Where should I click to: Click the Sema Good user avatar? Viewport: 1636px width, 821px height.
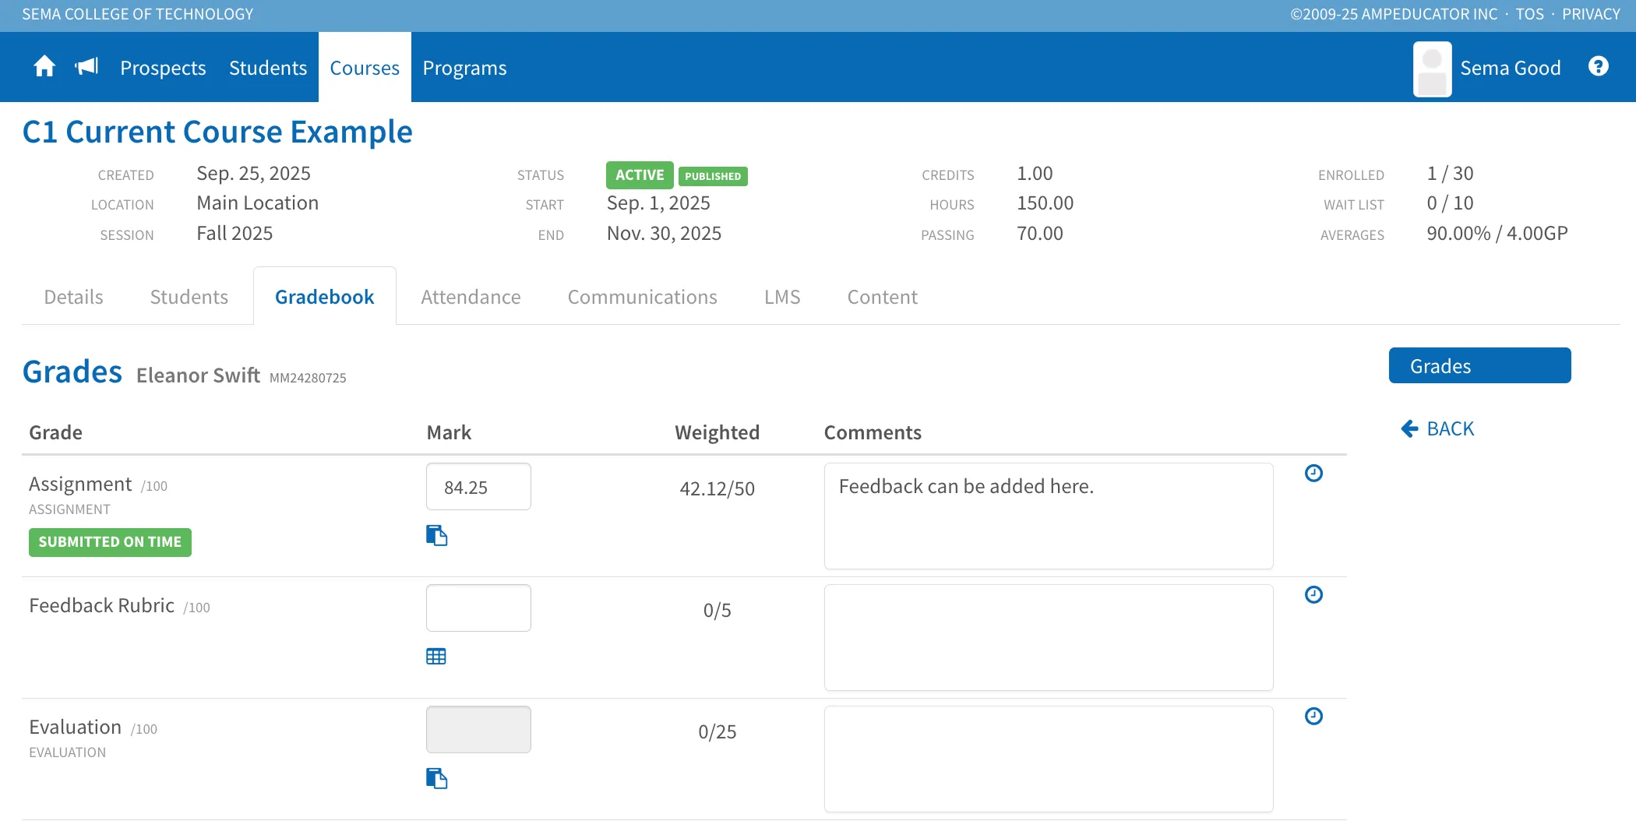coord(1432,69)
